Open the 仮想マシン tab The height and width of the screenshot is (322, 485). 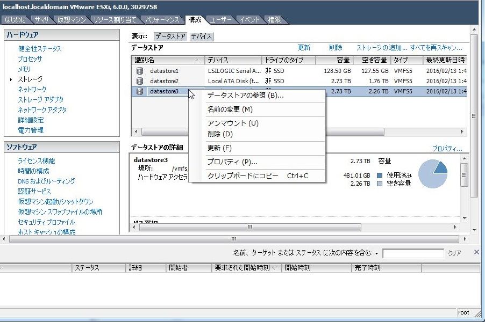(x=72, y=19)
